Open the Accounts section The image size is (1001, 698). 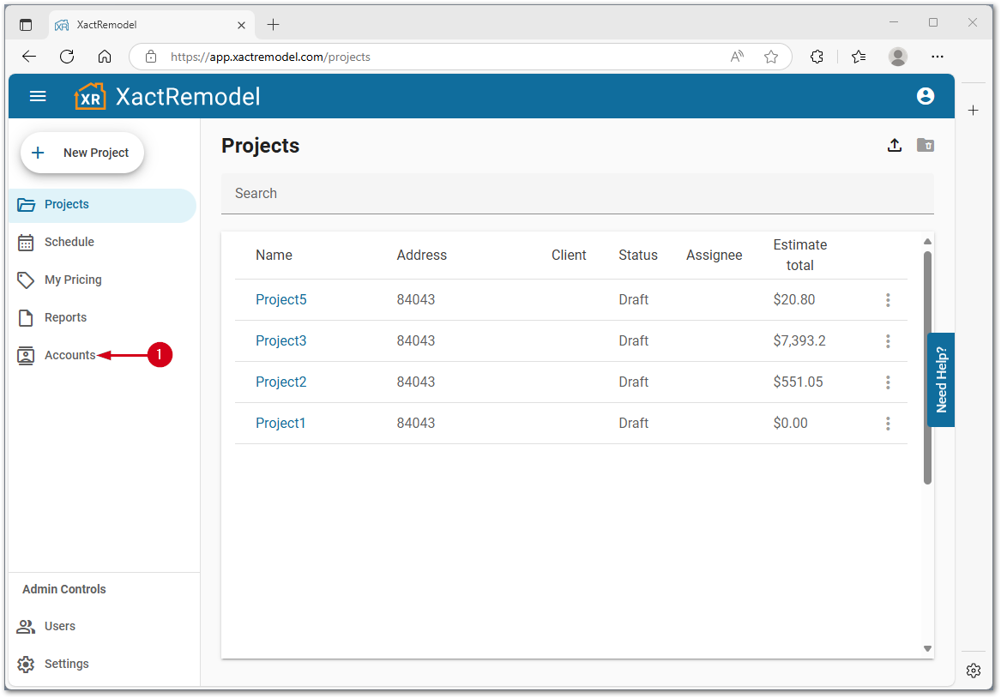pos(69,355)
